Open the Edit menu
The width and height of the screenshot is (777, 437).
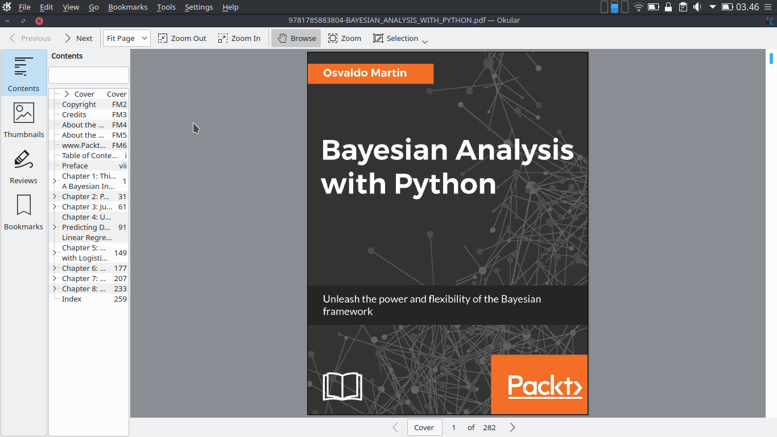pos(47,7)
